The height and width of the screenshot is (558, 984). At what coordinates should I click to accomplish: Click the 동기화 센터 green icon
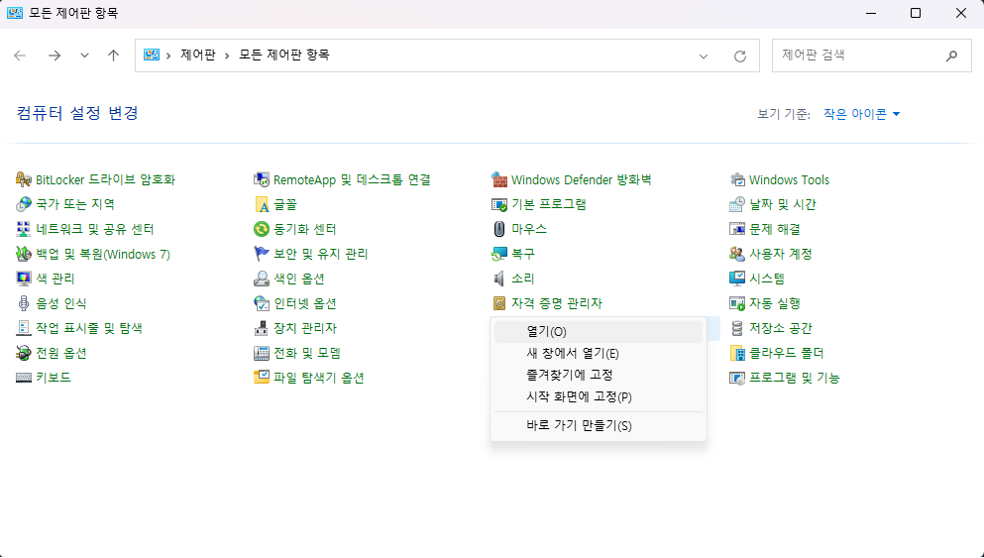tap(261, 229)
